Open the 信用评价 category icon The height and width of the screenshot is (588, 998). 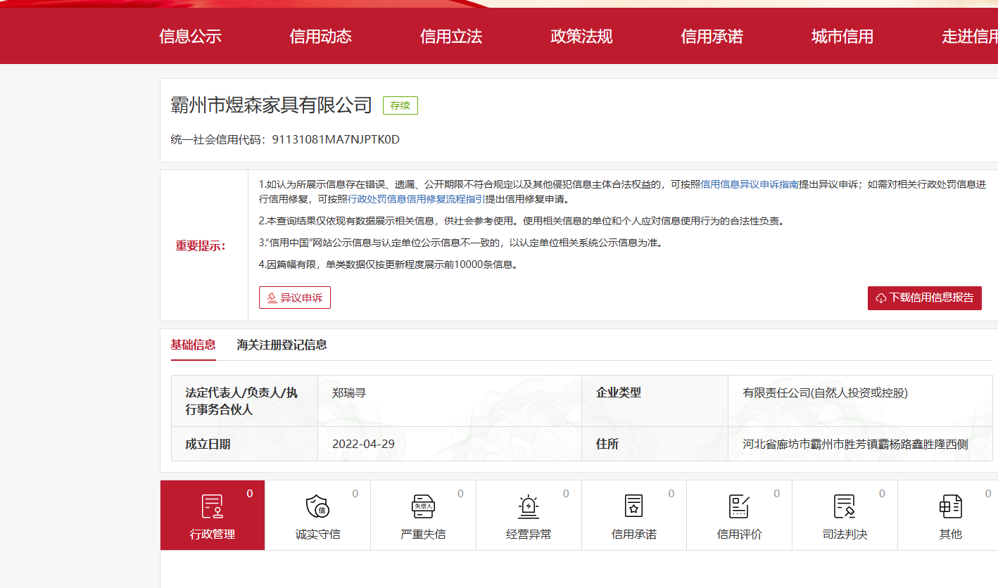739,506
